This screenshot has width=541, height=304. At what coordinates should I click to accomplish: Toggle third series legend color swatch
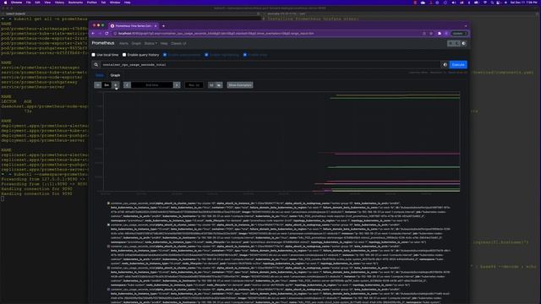pyautogui.click(x=108, y=247)
